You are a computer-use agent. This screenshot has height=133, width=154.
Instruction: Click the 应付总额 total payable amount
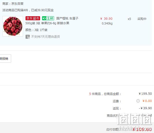pos(142,129)
